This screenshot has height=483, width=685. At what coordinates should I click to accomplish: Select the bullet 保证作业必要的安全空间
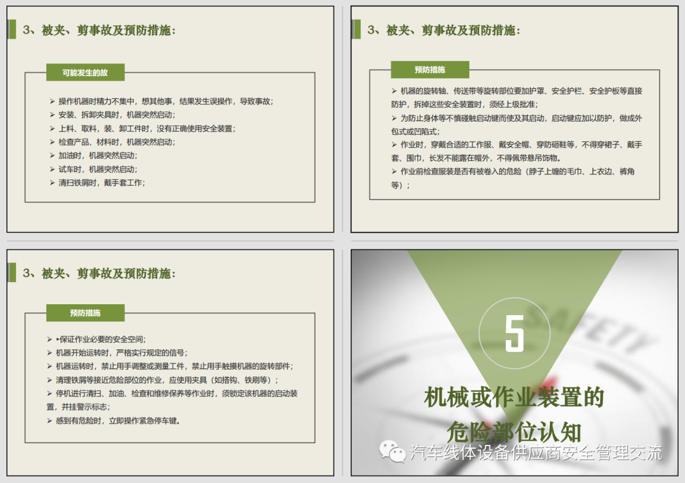click(x=96, y=339)
